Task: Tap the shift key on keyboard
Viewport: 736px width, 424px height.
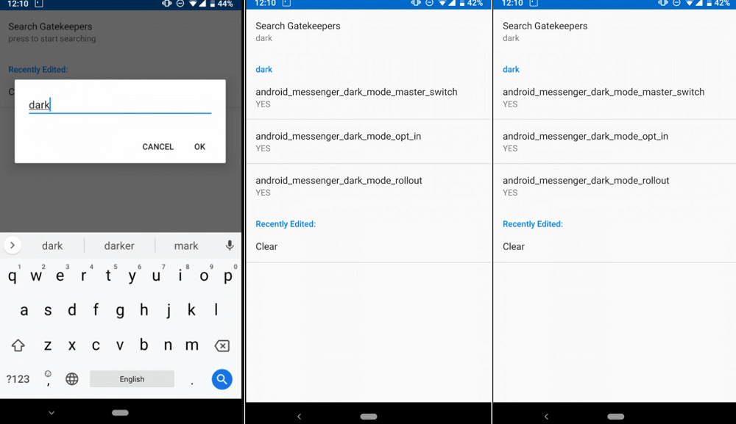Action: click(x=18, y=346)
